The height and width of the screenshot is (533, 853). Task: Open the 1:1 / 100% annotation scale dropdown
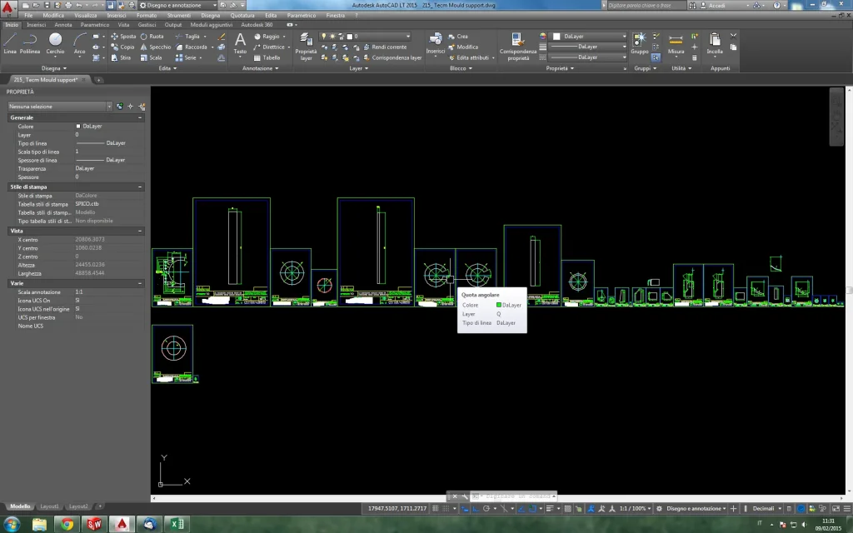[x=635, y=509]
